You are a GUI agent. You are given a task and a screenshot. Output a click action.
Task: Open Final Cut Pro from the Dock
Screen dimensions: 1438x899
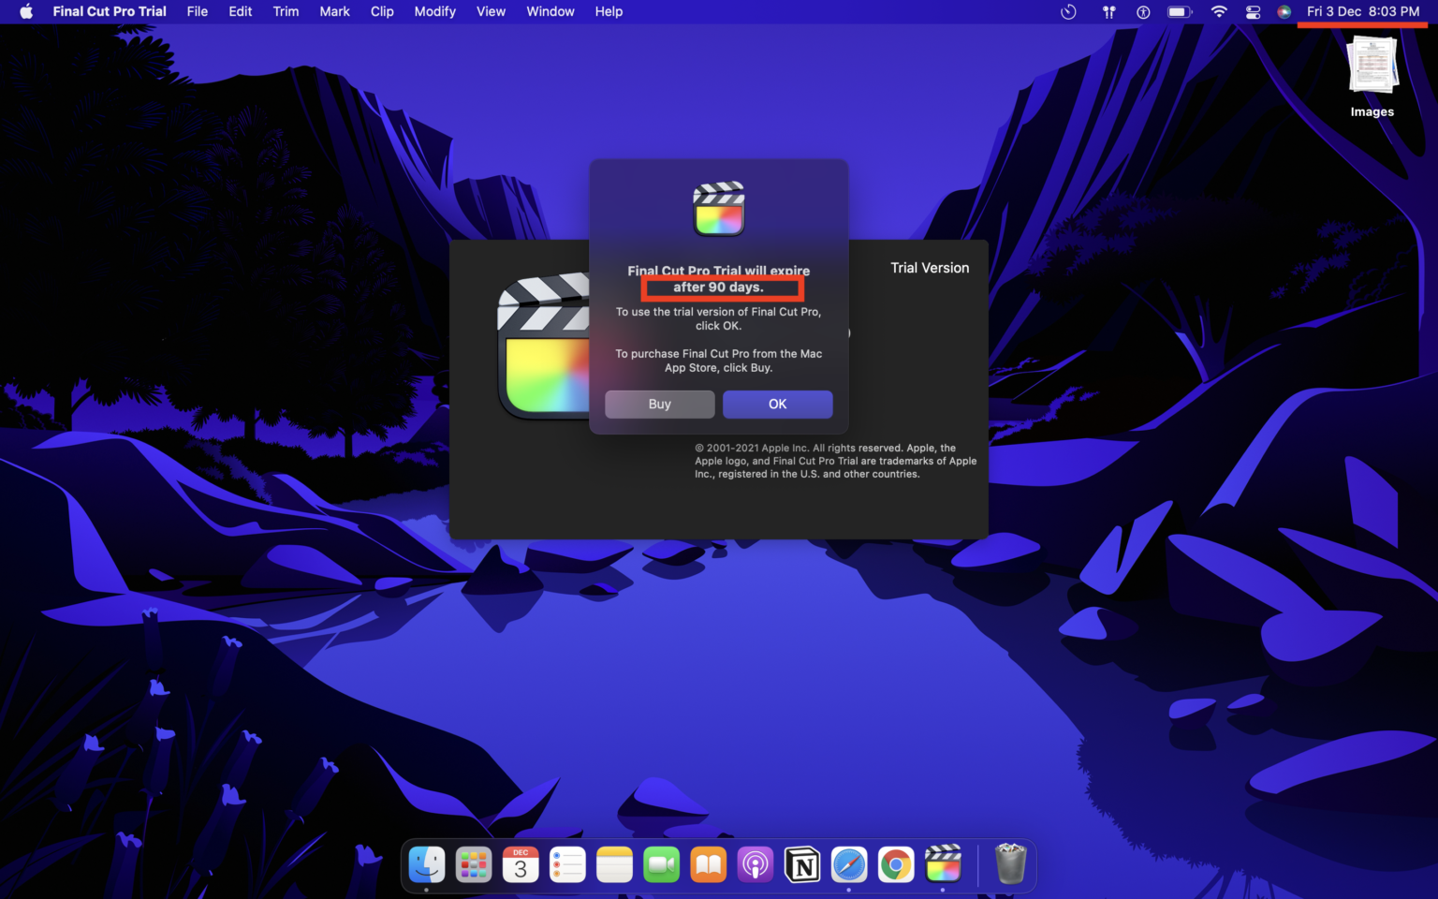(x=943, y=863)
